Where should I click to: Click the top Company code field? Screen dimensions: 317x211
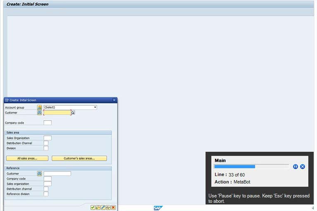coord(47,123)
